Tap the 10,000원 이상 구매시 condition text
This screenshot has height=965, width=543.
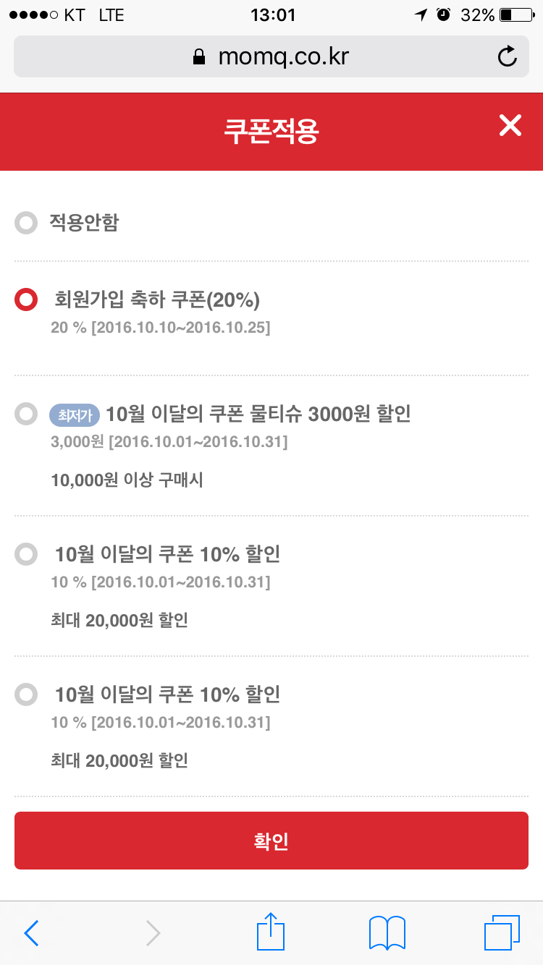click(x=127, y=480)
